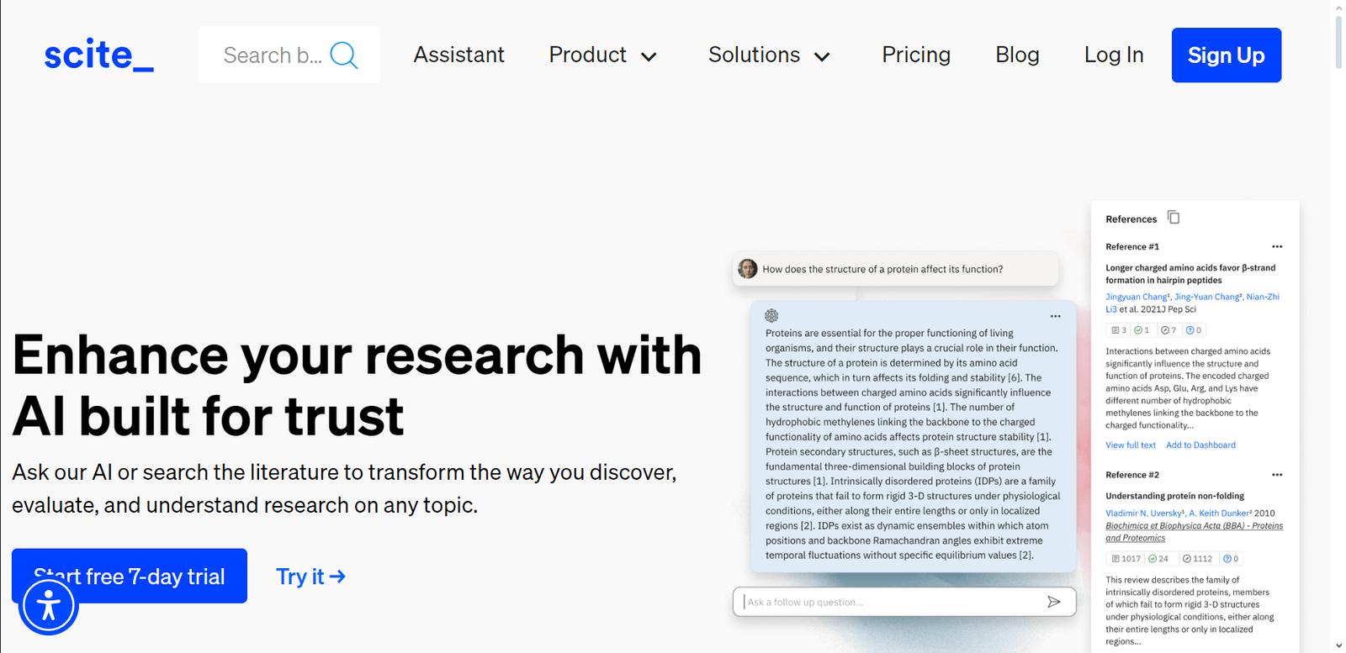The image size is (1346, 653).
Task: Open journal link Biochimica et Biophysica Acta
Action: (1194, 532)
